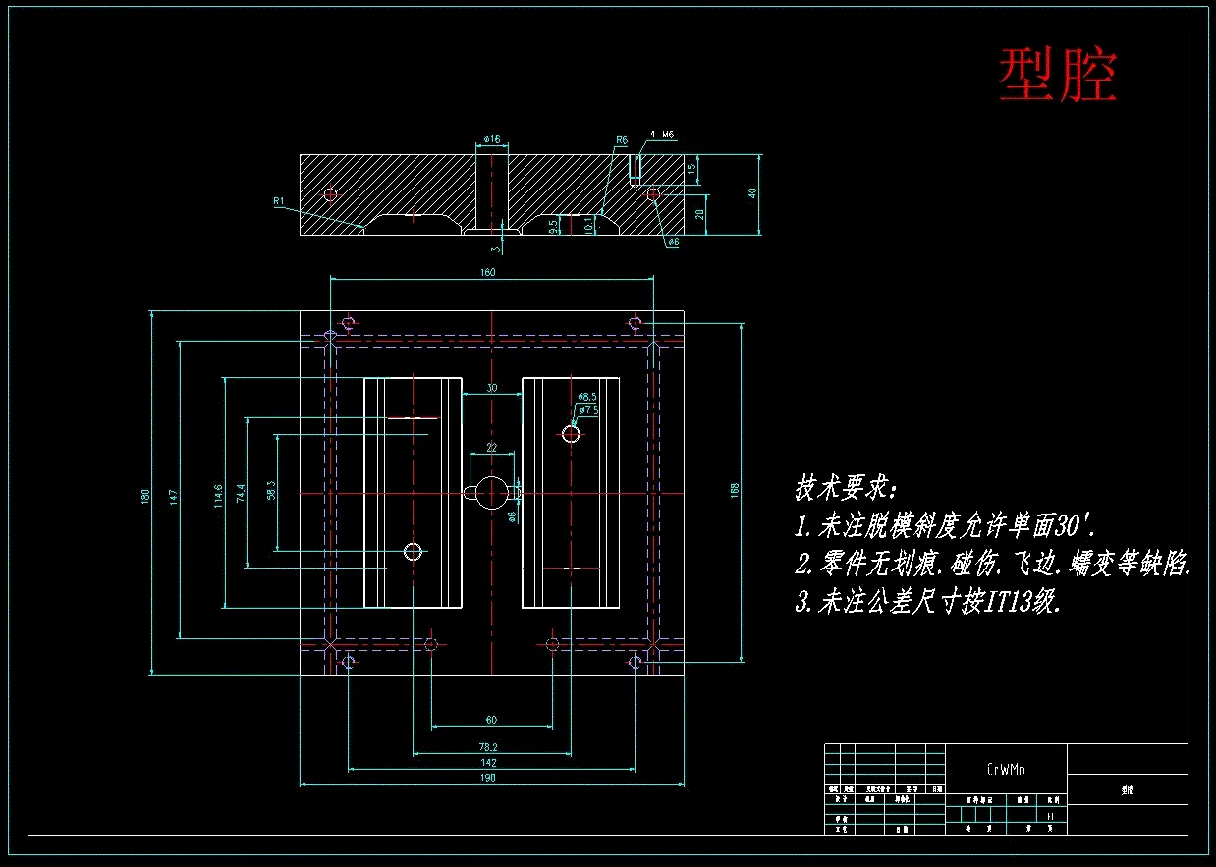This screenshot has width=1216, height=867.
Task: Click the 180 vertical dimension
Action: [143, 496]
